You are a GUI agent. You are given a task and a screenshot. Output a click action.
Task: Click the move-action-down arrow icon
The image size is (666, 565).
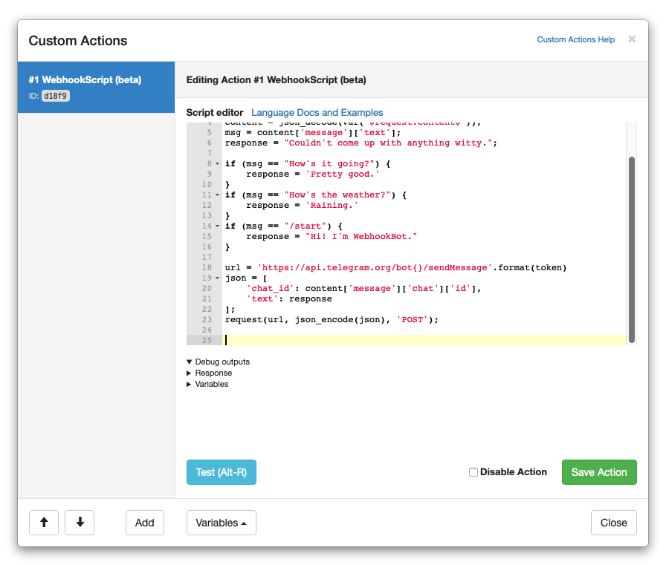80,523
